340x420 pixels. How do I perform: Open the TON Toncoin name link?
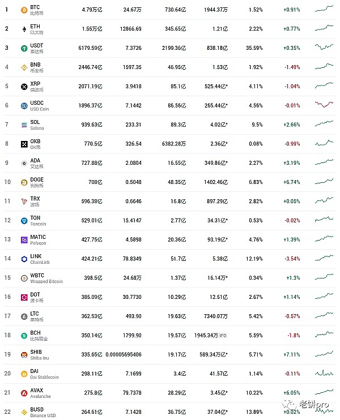[x=39, y=221]
